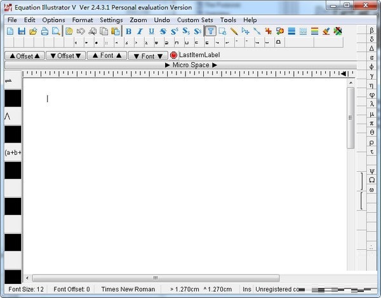Click the caret wedge symbol left panel
The width and height of the screenshot is (381, 298).
[x=13, y=117]
